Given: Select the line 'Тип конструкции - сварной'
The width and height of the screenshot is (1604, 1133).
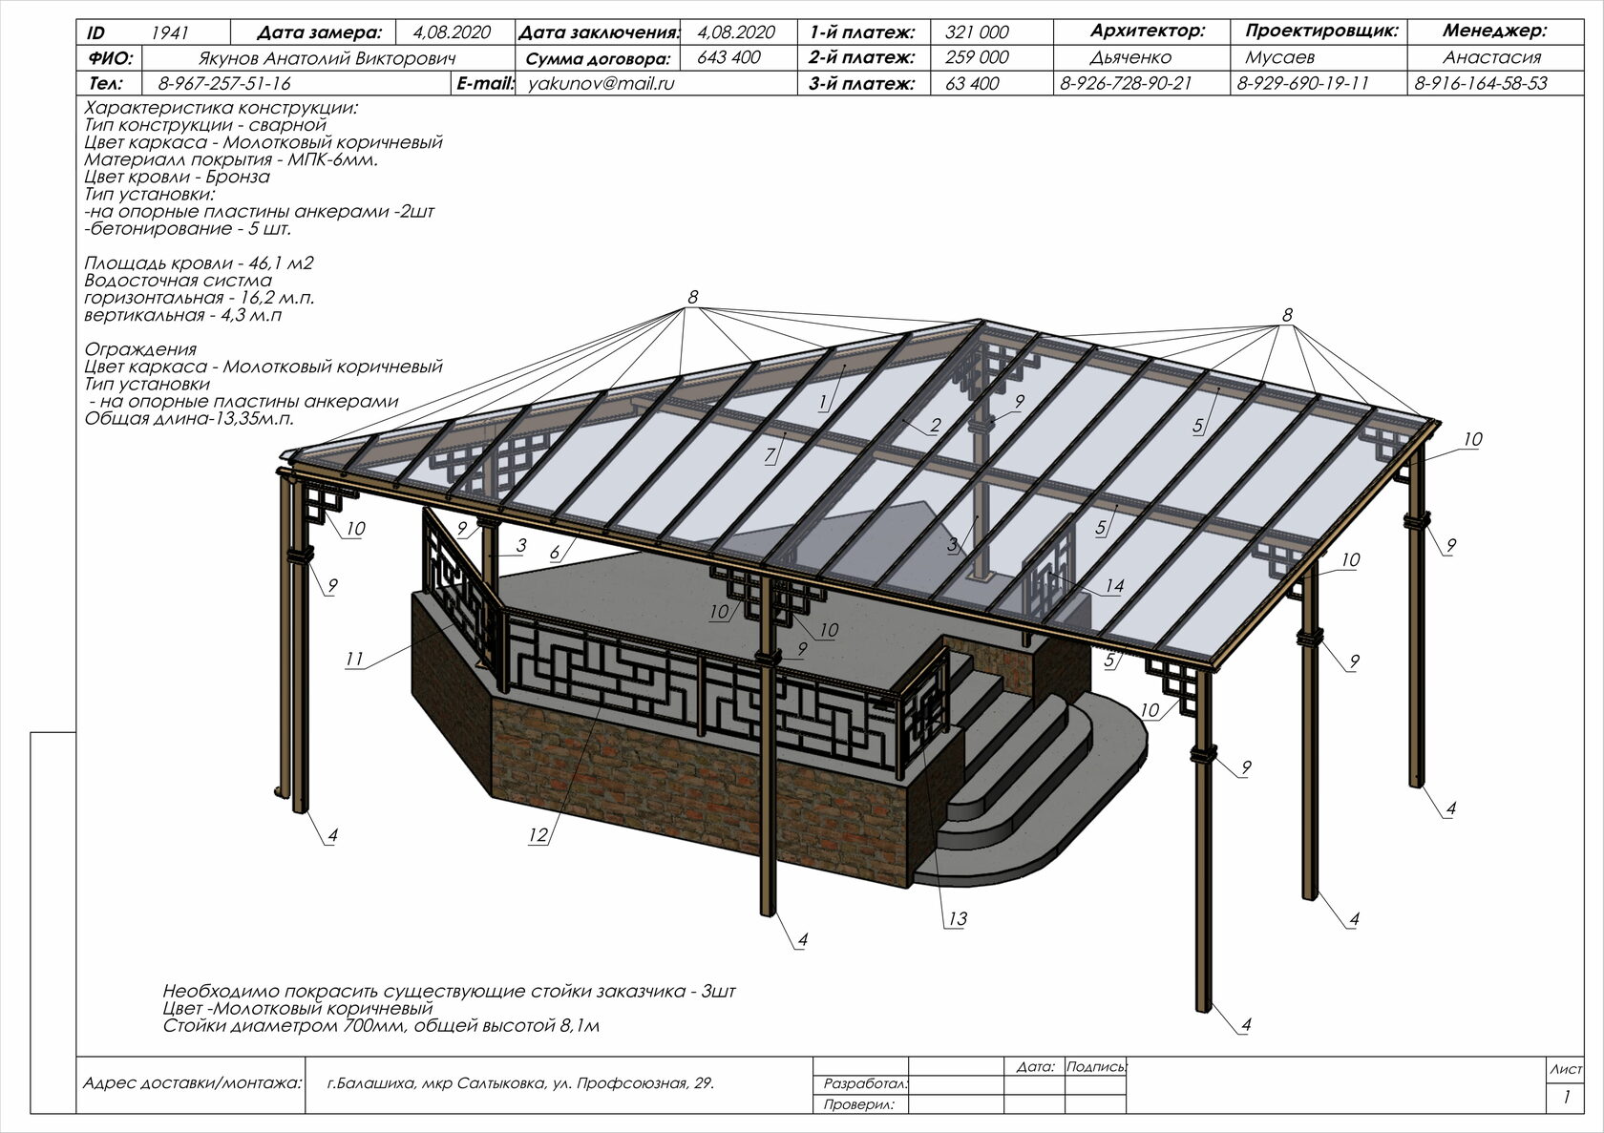Looking at the screenshot, I should [x=206, y=125].
